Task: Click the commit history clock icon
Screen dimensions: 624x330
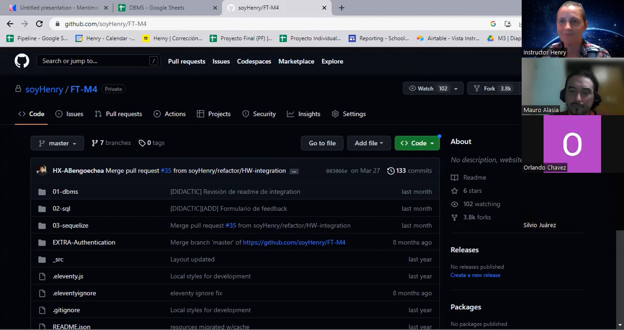Action: click(x=391, y=171)
